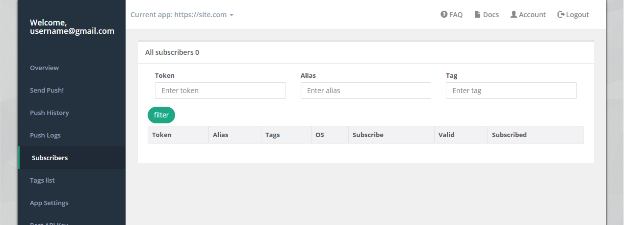Click the Docs file icon
This screenshot has height=225, width=624.
point(477,14)
